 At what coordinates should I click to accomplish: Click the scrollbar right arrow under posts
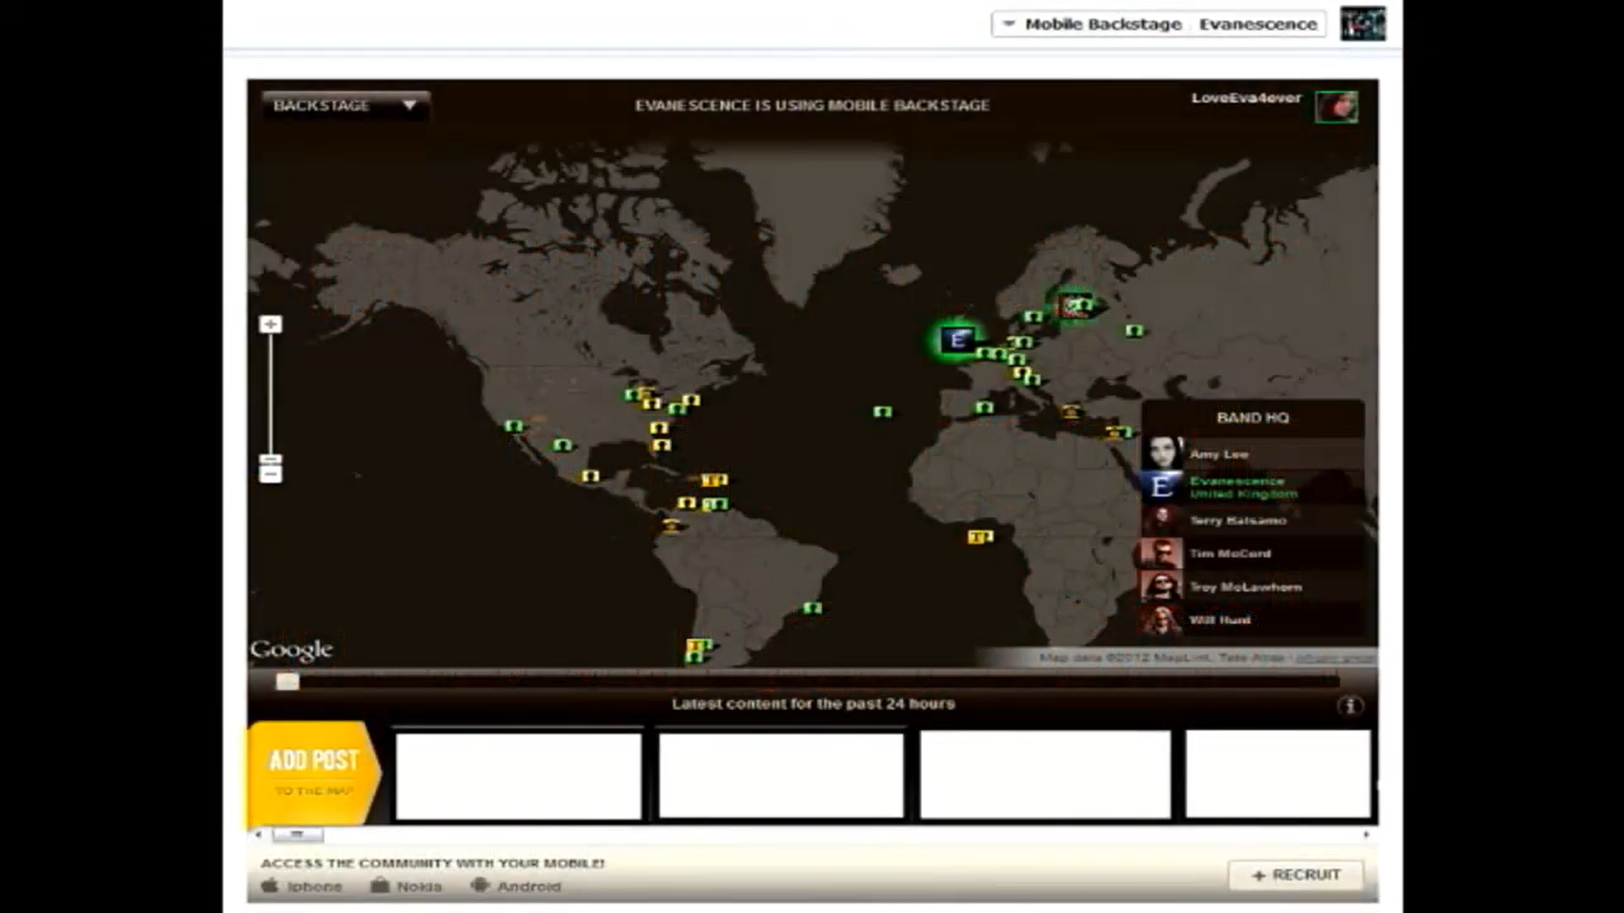click(1366, 834)
